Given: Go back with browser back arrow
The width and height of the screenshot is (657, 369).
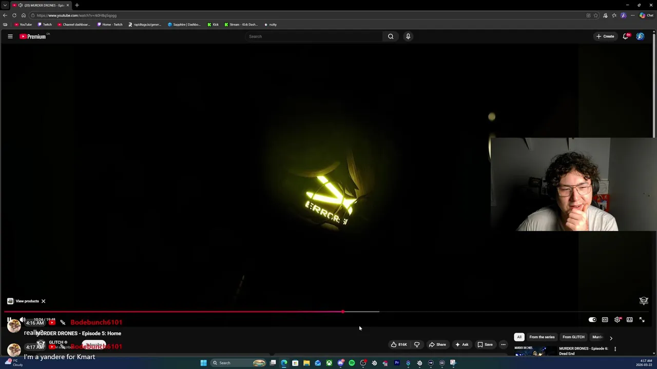Looking at the screenshot, I should pos(5,15).
